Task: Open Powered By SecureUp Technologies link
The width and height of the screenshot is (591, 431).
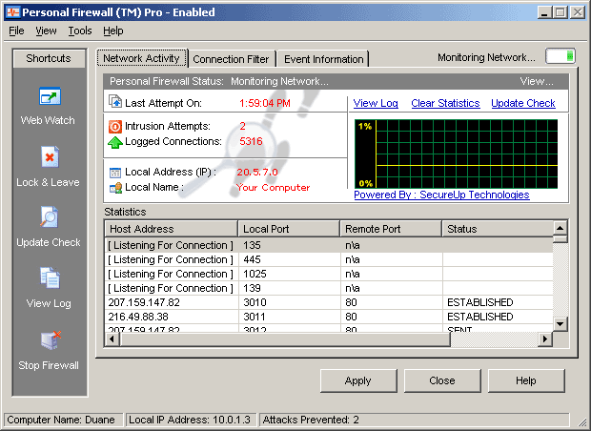Action: 441,195
